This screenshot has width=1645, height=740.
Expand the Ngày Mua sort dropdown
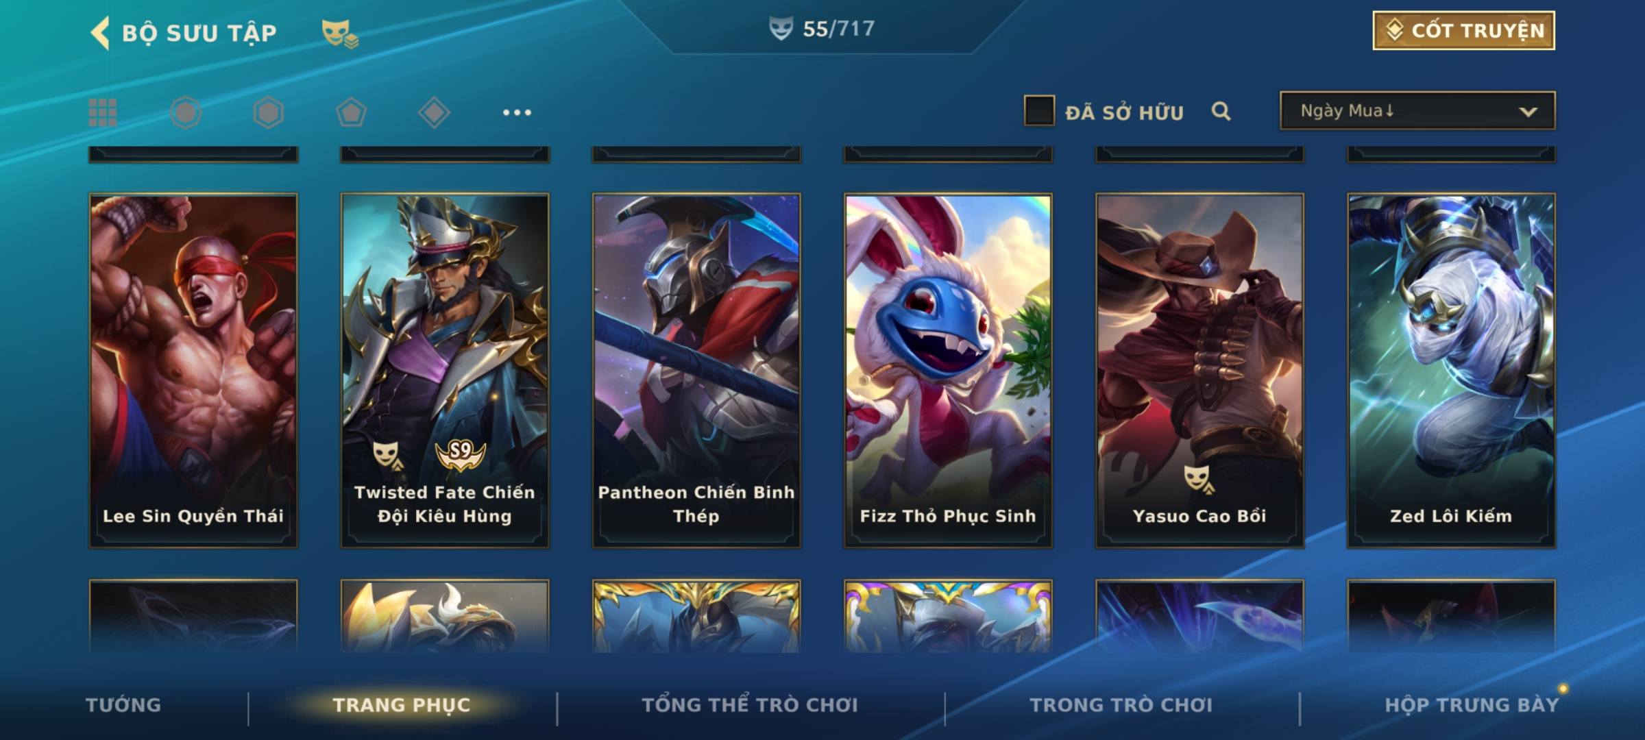1417,111
